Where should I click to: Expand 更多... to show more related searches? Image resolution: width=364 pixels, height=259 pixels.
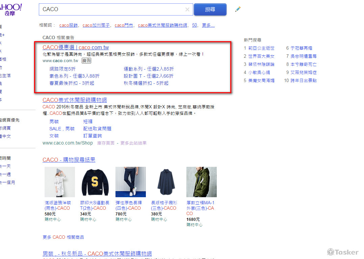(208, 25)
